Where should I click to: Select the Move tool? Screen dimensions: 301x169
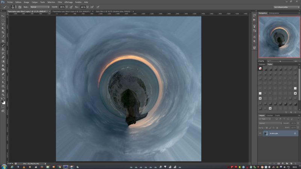3,16
